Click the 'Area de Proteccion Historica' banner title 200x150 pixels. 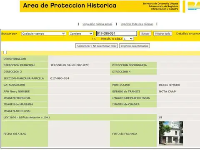click(x=70, y=5)
